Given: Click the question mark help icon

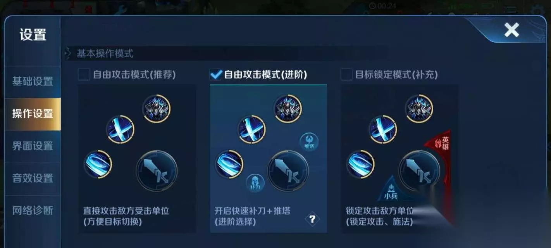Looking at the screenshot, I should (312, 219).
